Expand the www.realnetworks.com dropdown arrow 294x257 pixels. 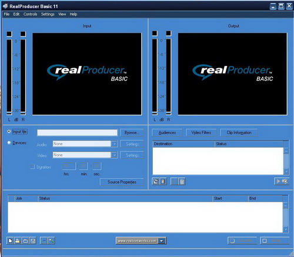162,241
